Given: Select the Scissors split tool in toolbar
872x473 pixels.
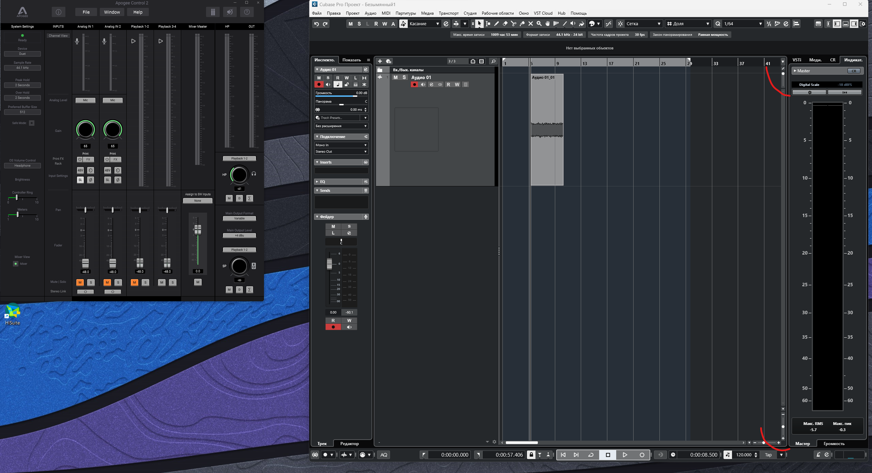Looking at the screenshot, I should pyautogui.click(x=513, y=24).
